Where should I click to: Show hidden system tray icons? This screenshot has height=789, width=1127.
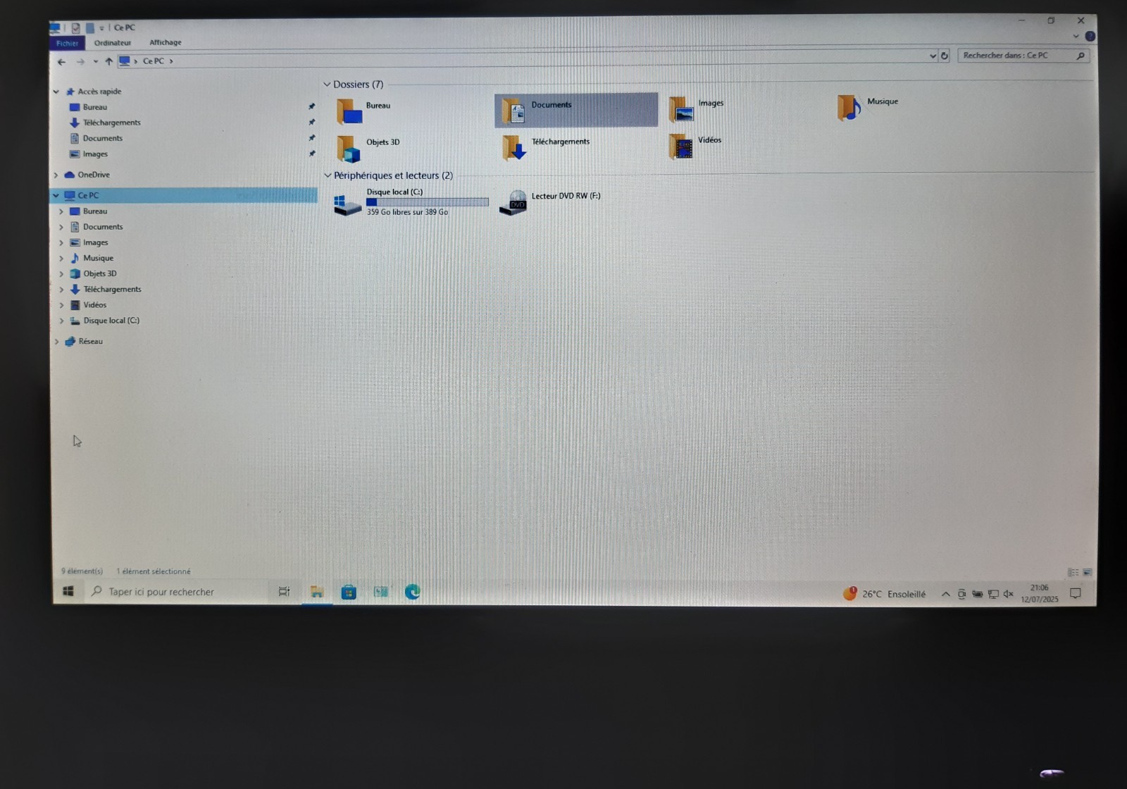(946, 595)
